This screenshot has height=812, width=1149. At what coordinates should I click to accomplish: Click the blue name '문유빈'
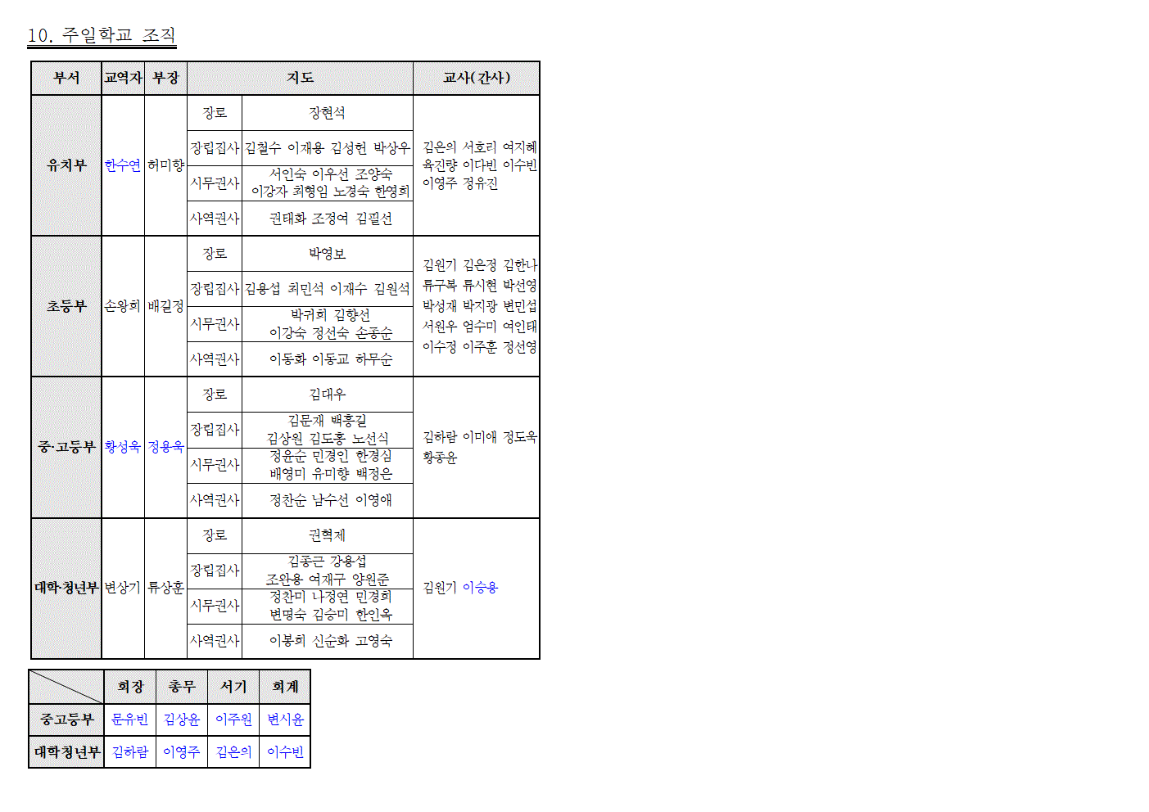coord(130,720)
